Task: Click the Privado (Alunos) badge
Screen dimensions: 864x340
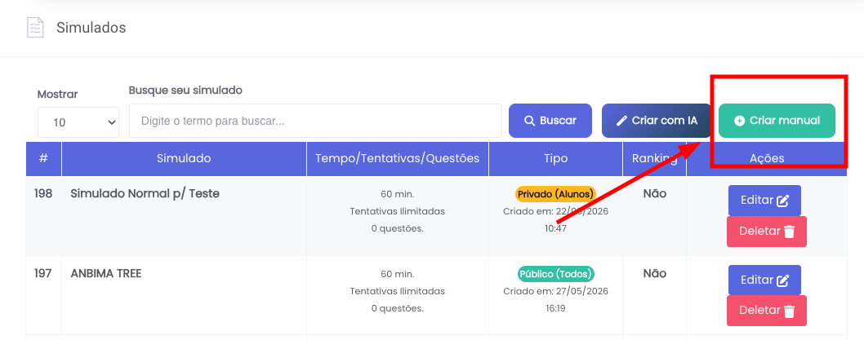Action: [x=555, y=194]
